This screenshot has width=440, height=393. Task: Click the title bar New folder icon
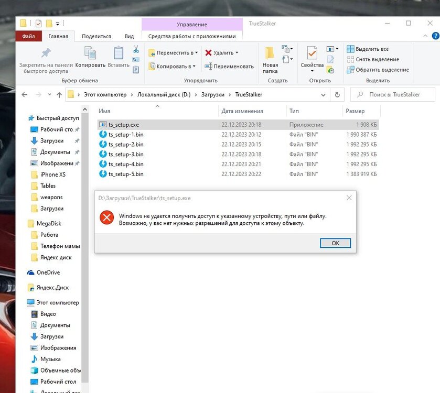point(49,24)
